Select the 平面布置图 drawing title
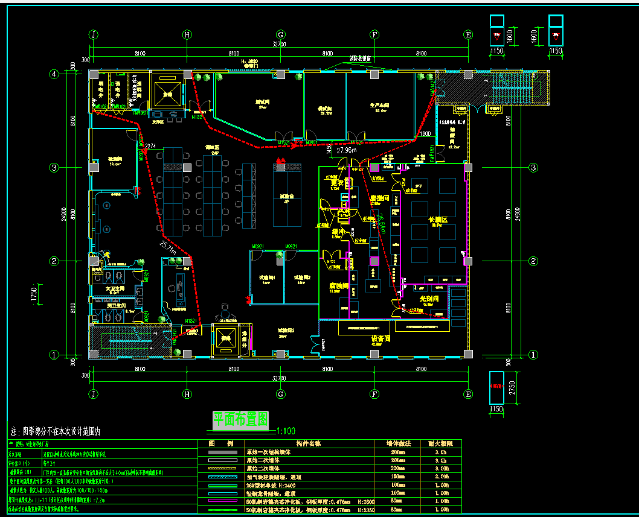 click(240, 419)
